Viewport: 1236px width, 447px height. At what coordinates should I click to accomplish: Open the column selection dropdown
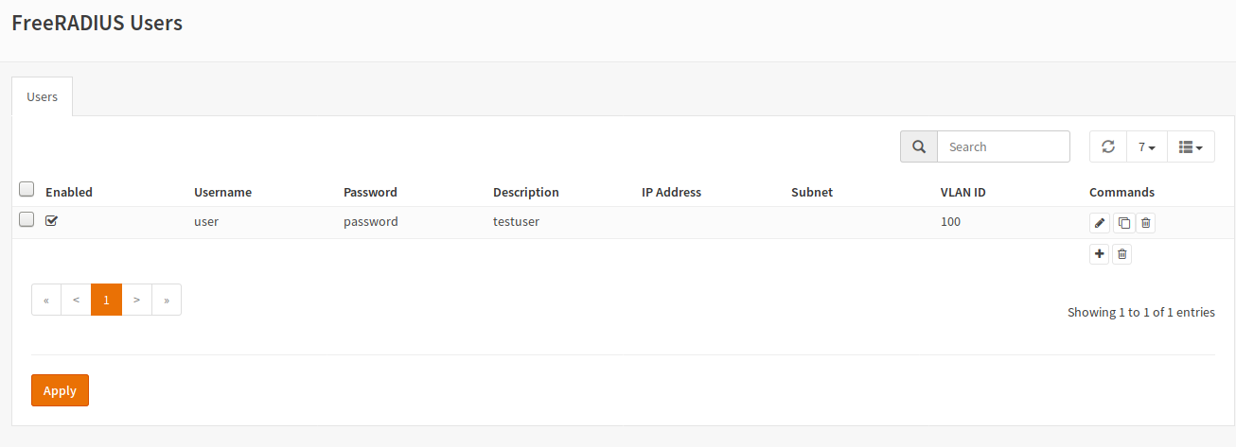click(1191, 146)
